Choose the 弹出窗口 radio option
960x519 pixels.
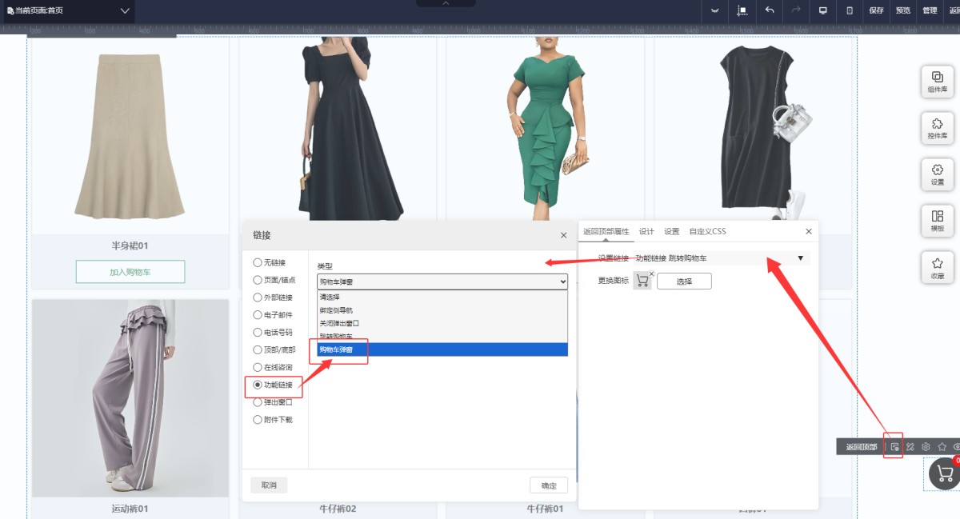(257, 402)
